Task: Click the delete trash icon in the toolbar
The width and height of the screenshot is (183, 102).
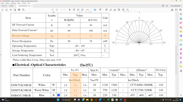Action: coord(123,10)
